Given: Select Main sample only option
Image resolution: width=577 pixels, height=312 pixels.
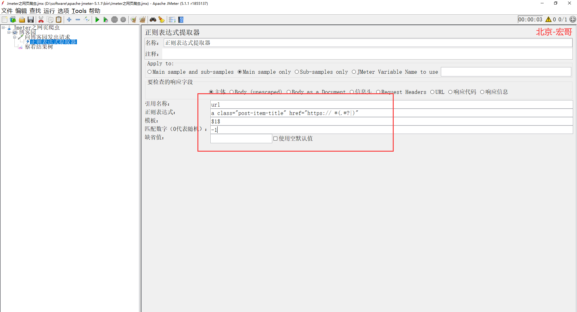Looking at the screenshot, I should 264,72.
